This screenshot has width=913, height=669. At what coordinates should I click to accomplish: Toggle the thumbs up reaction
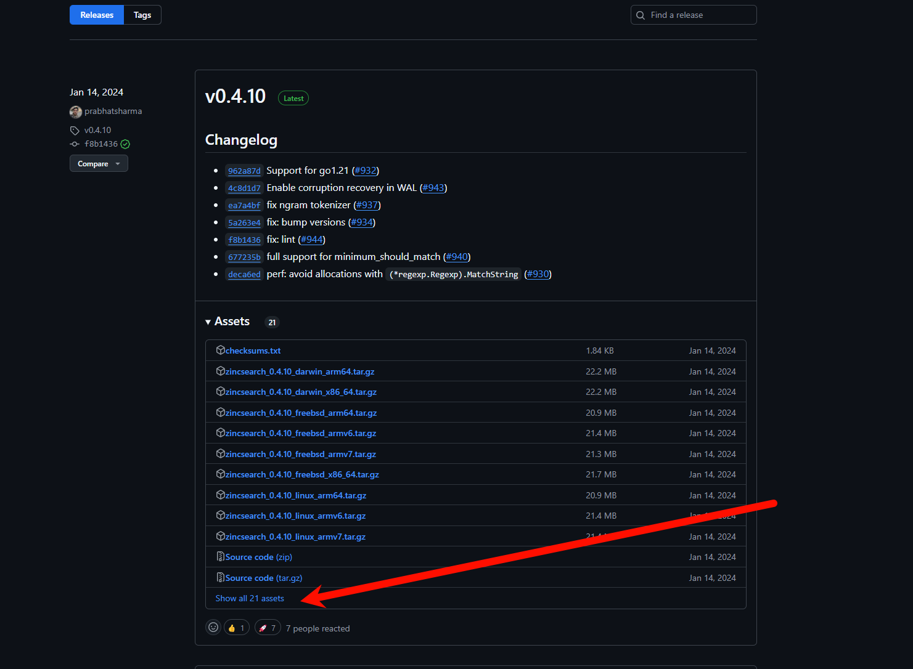237,628
